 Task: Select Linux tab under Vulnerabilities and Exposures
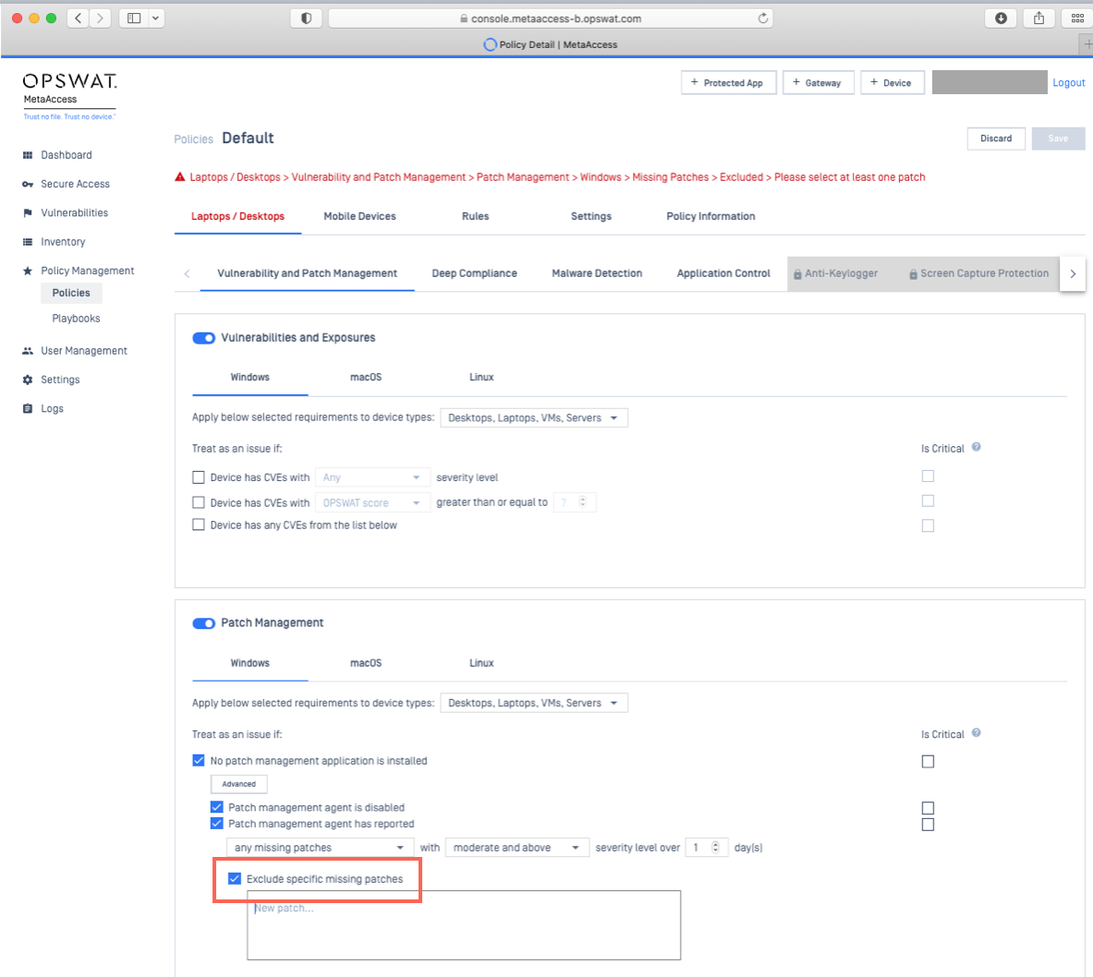481,378
